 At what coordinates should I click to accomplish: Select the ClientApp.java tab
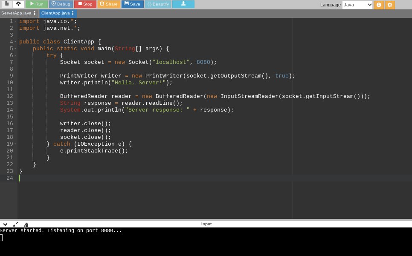click(55, 13)
